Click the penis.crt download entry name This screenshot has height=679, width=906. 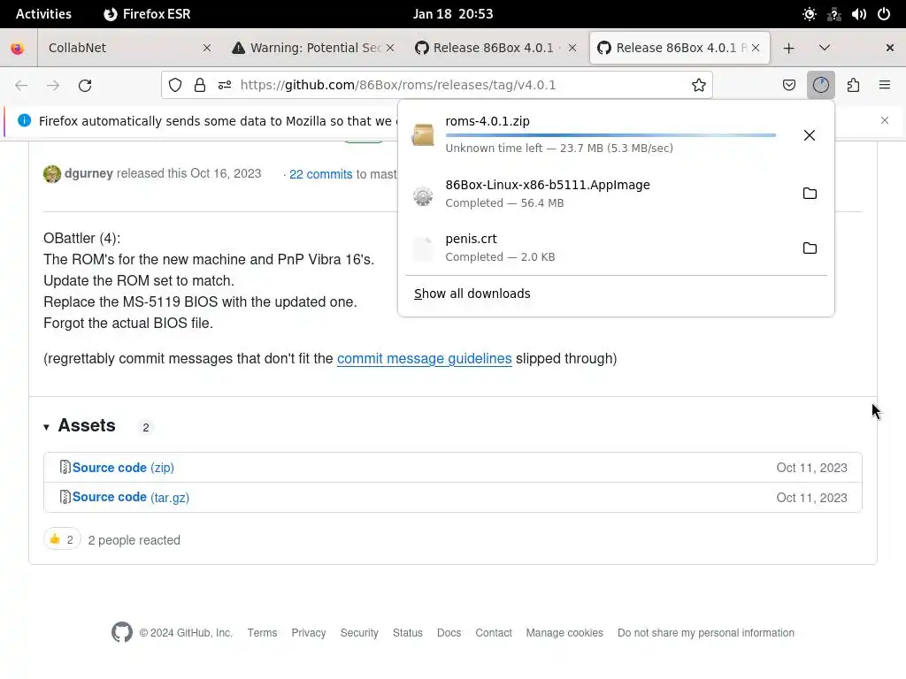pyautogui.click(x=471, y=239)
